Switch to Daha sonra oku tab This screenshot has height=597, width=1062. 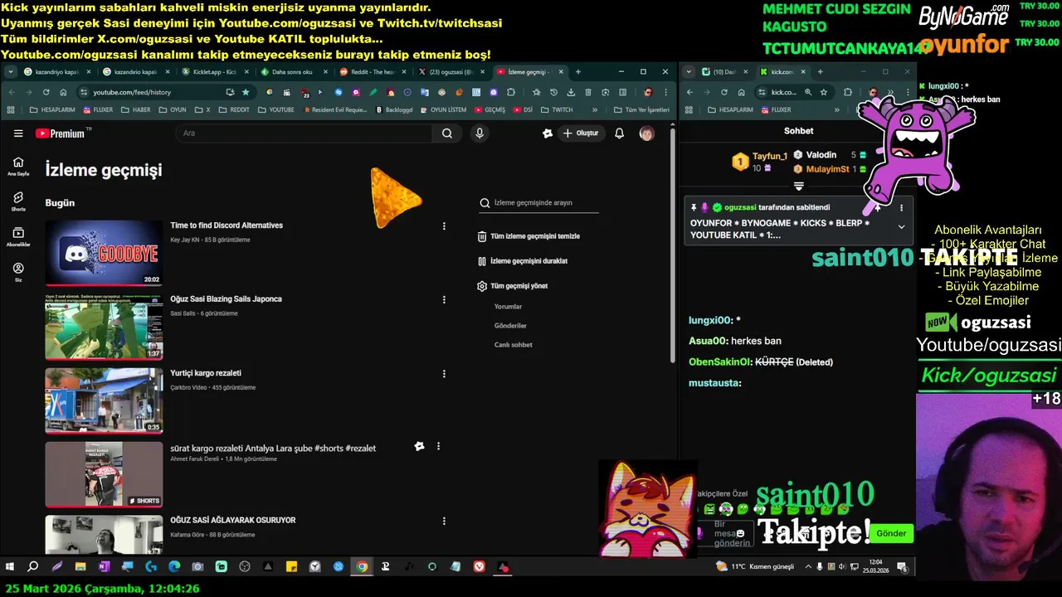pyautogui.click(x=292, y=72)
